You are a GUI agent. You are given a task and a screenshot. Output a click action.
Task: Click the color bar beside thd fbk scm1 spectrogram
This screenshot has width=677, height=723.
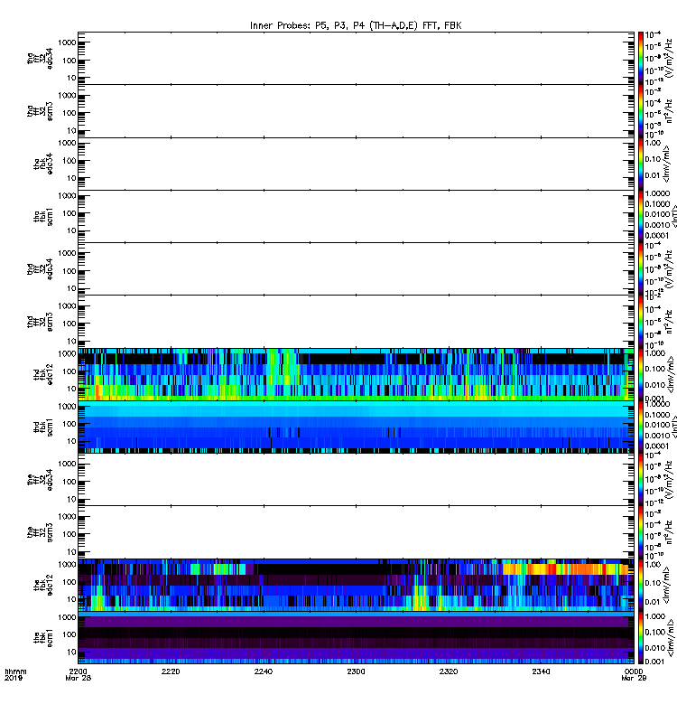(x=641, y=427)
